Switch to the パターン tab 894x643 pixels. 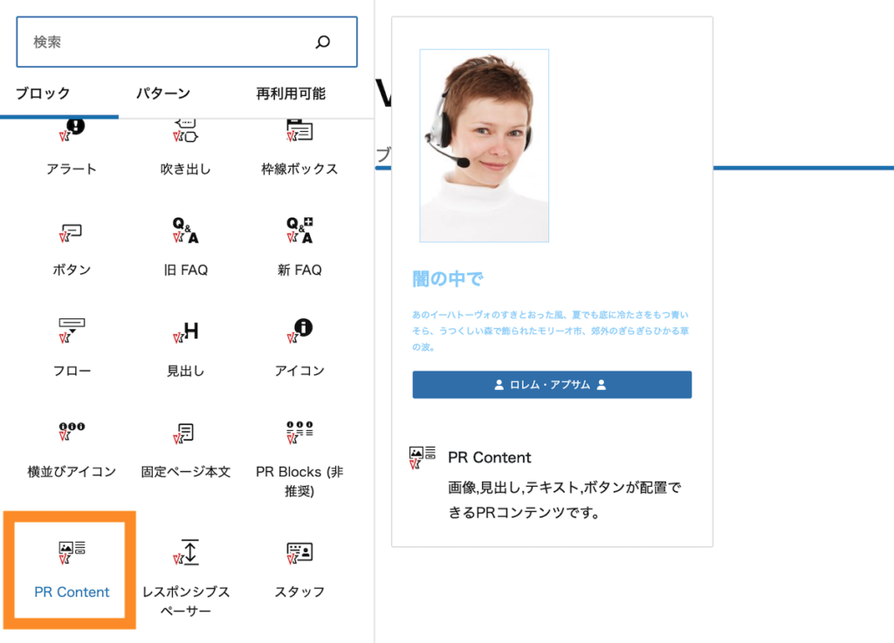(x=162, y=93)
